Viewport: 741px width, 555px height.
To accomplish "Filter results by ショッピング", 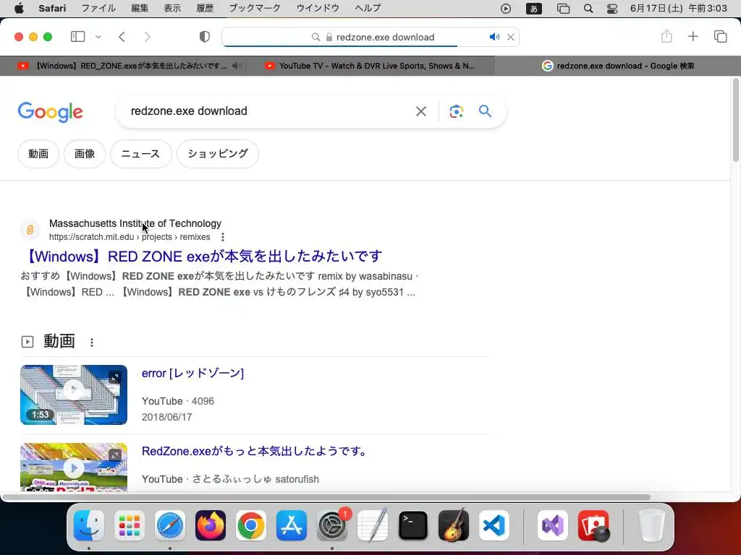I will [218, 154].
